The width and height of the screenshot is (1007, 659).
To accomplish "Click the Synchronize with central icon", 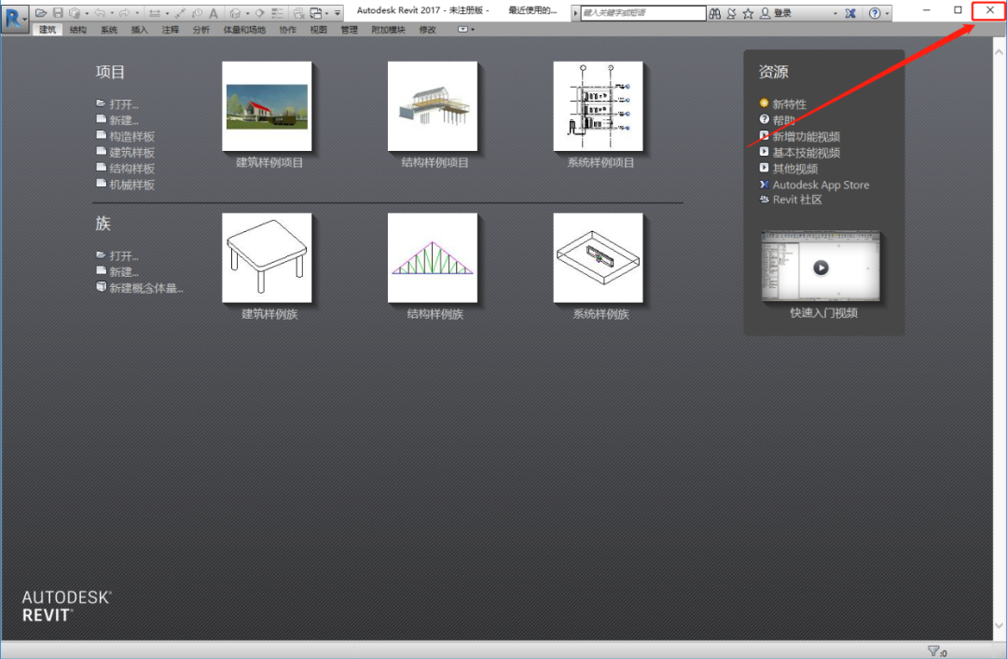I will coord(75,13).
